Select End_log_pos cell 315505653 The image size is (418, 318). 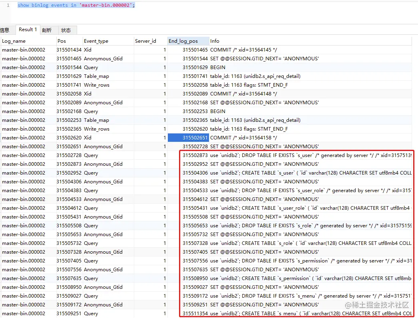[188, 226]
